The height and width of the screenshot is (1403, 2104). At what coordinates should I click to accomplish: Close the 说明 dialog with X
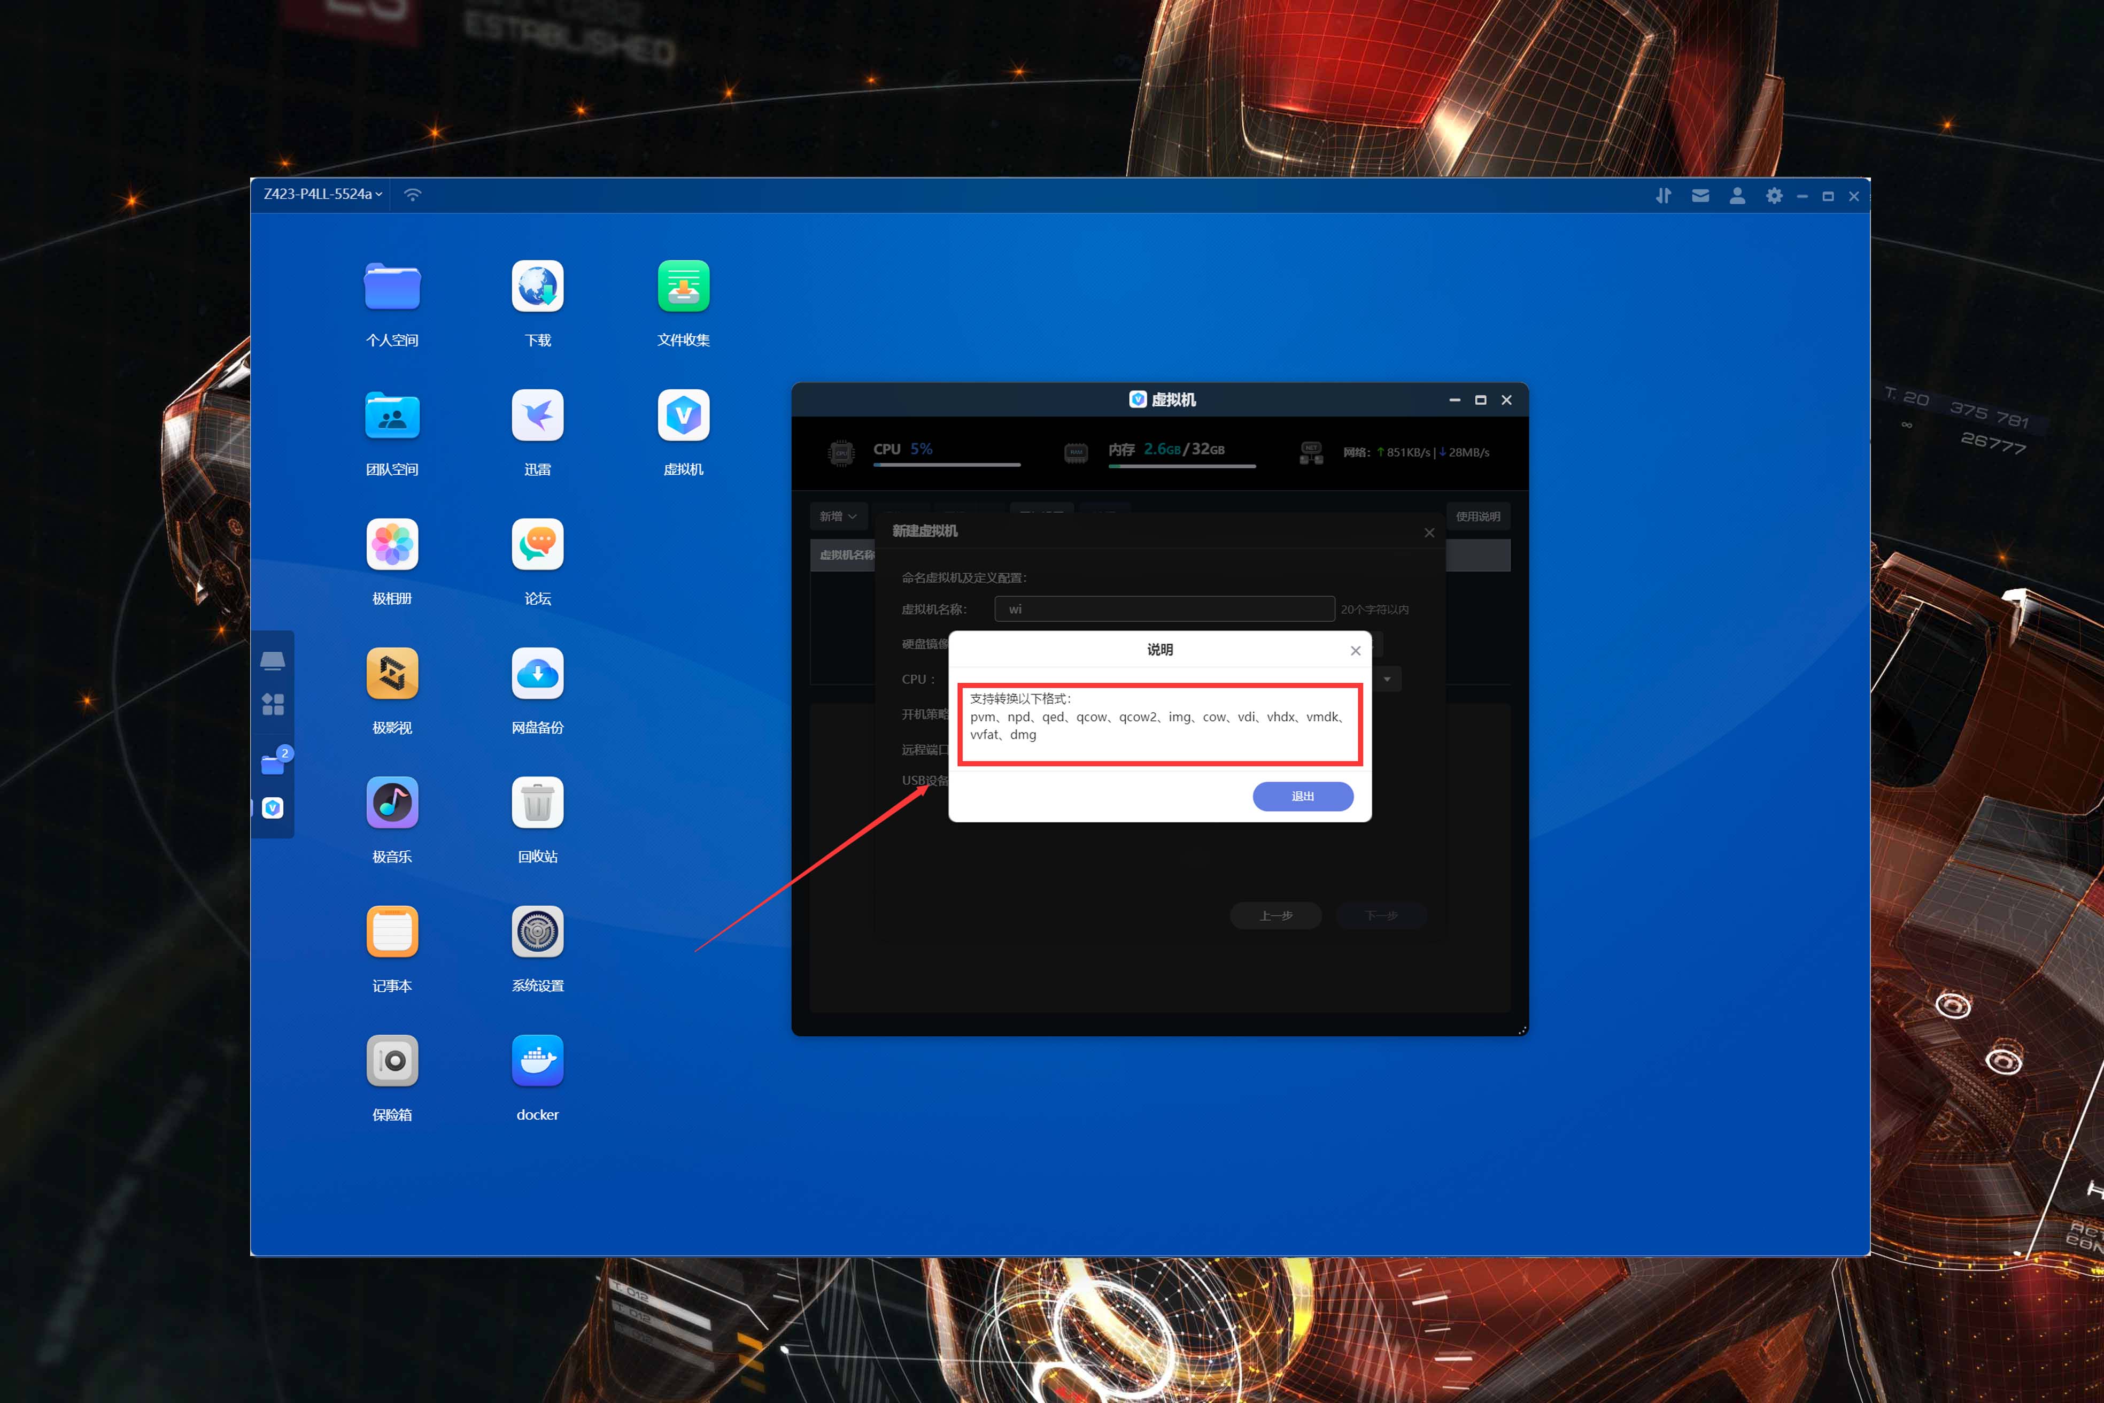point(1355,651)
